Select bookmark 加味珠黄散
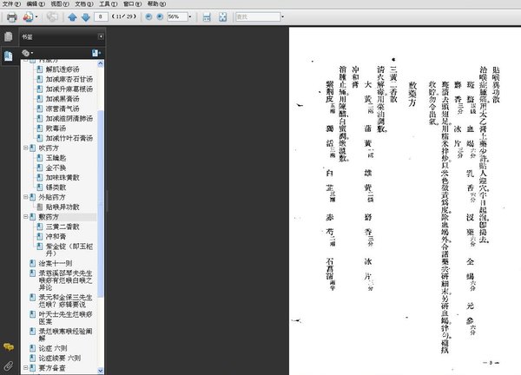Viewport: 521px width, 375px height. [63, 177]
